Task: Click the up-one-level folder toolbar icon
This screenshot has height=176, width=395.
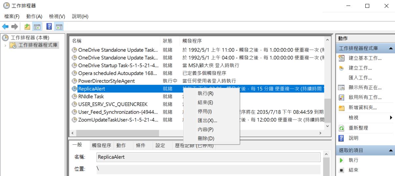Action: click(27, 27)
